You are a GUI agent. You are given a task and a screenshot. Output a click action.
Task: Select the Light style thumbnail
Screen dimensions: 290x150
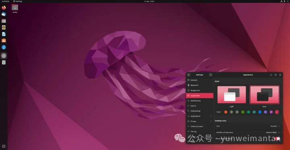(232, 95)
